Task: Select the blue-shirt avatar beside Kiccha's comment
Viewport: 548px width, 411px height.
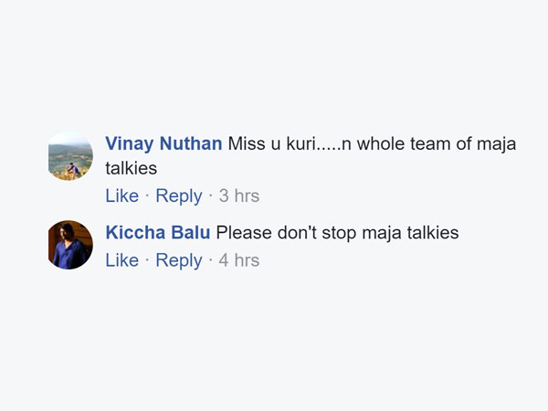Action: [70, 244]
